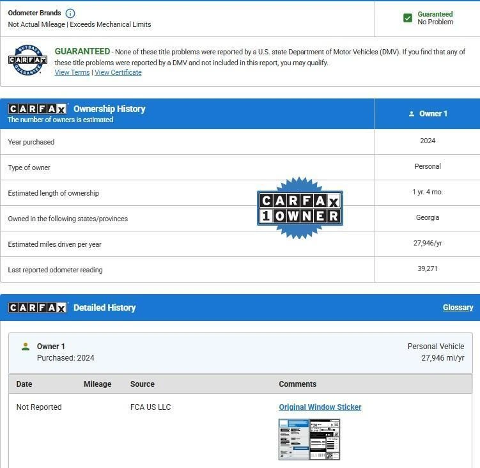Click CARFAX logo in Ownership History header
This screenshot has height=468, width=480.
(38, 109)
